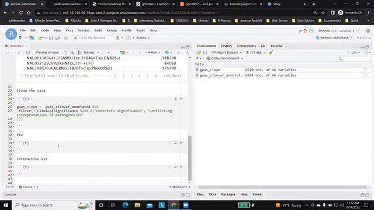Collapse code chunk at line 24
This screenshot has height=210, width=374.
pos(13,99)
